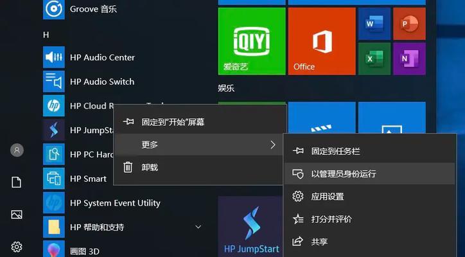This screenshot has height=257, width=465.
Task: Click the 娱乐 group heading
Action: coord(226,88)
